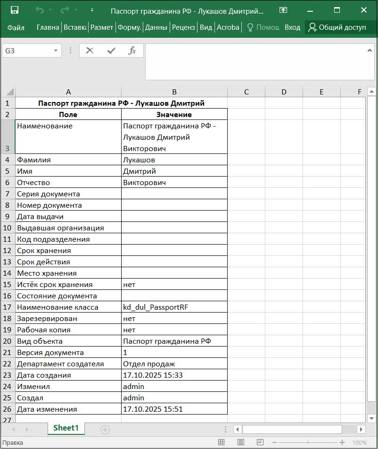The height and width of the screenshot is (449, 378).
Task: Click the Выдавшая организация cell
Action: click(x=68, y=228)
